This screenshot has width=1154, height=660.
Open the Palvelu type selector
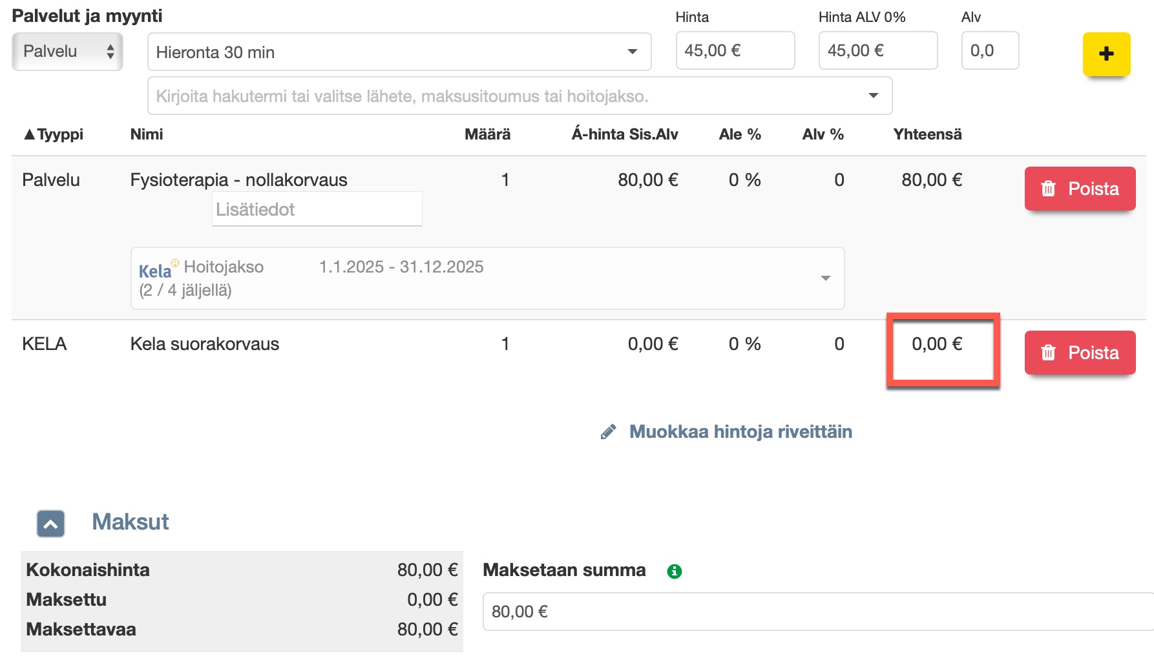67,52
